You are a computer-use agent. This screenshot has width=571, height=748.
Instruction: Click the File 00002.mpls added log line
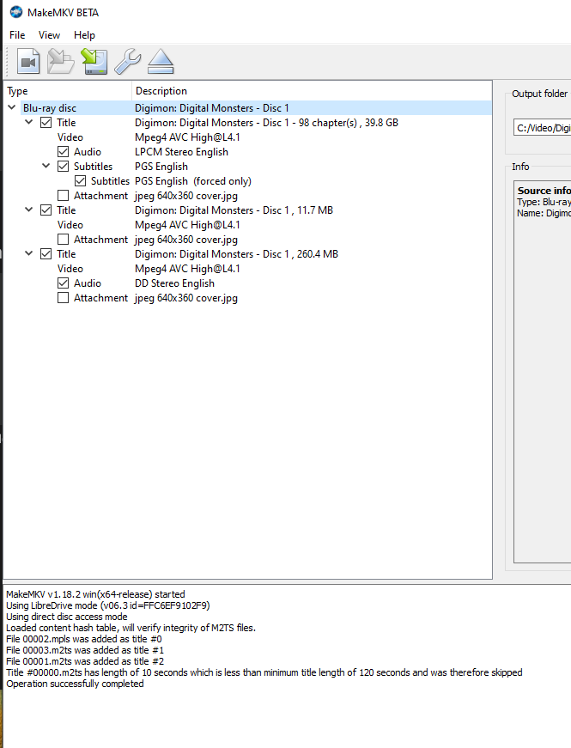[x=84, y=639]
